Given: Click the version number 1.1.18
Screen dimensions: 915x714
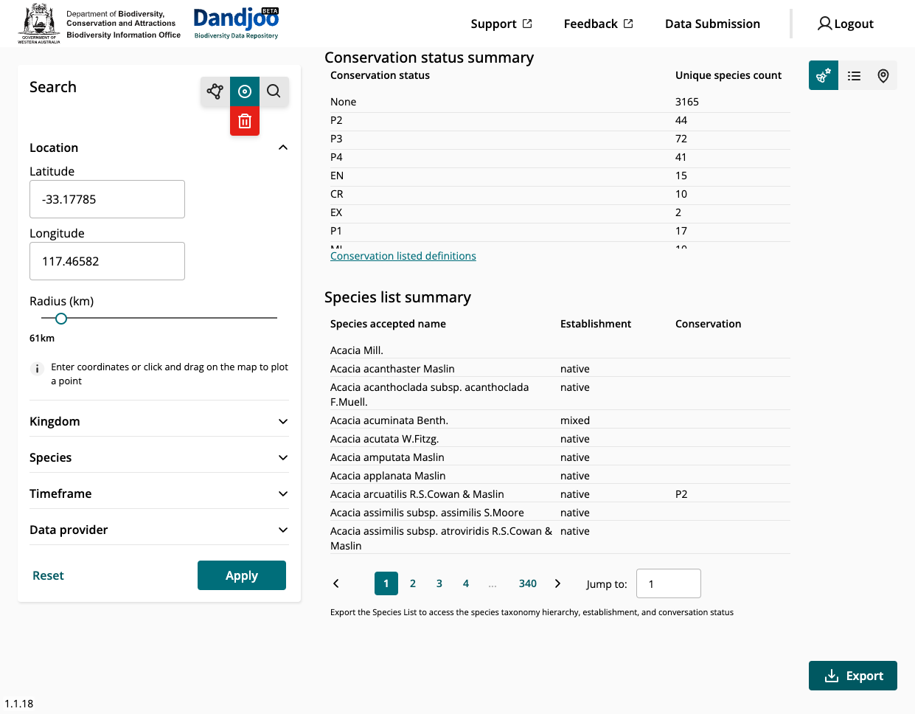Looking at the screenshot, I should 19,704.
